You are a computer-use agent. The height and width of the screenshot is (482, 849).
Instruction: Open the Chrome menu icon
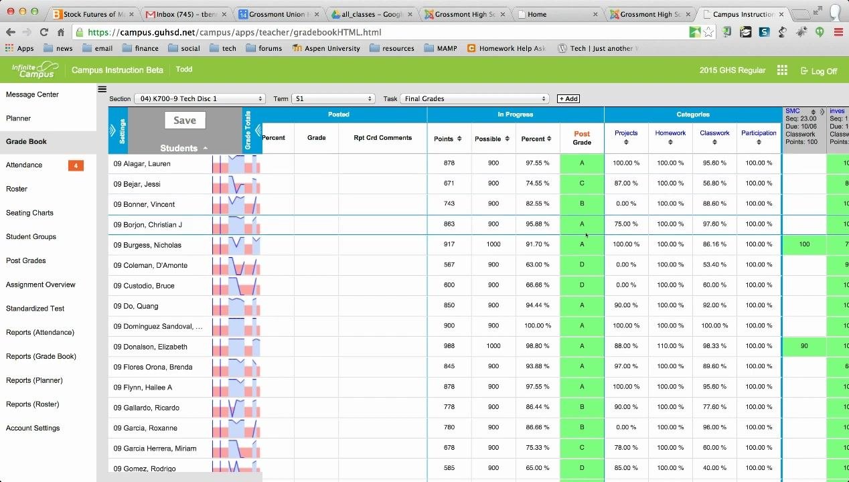(838, 32)
